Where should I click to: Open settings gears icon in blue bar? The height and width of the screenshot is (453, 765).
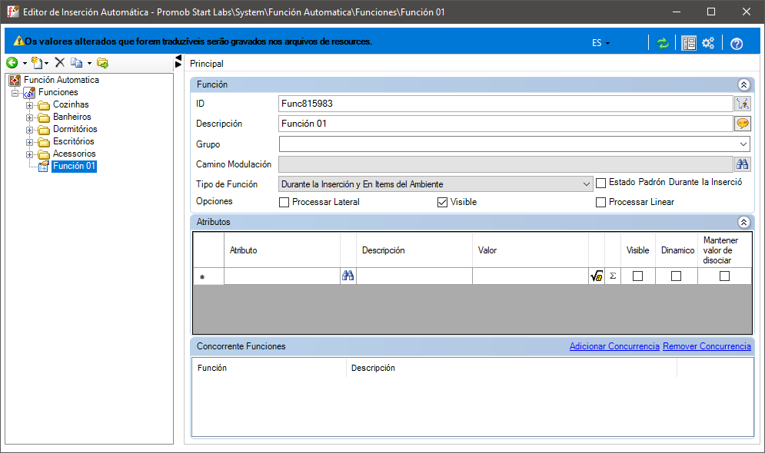(708, 43)
